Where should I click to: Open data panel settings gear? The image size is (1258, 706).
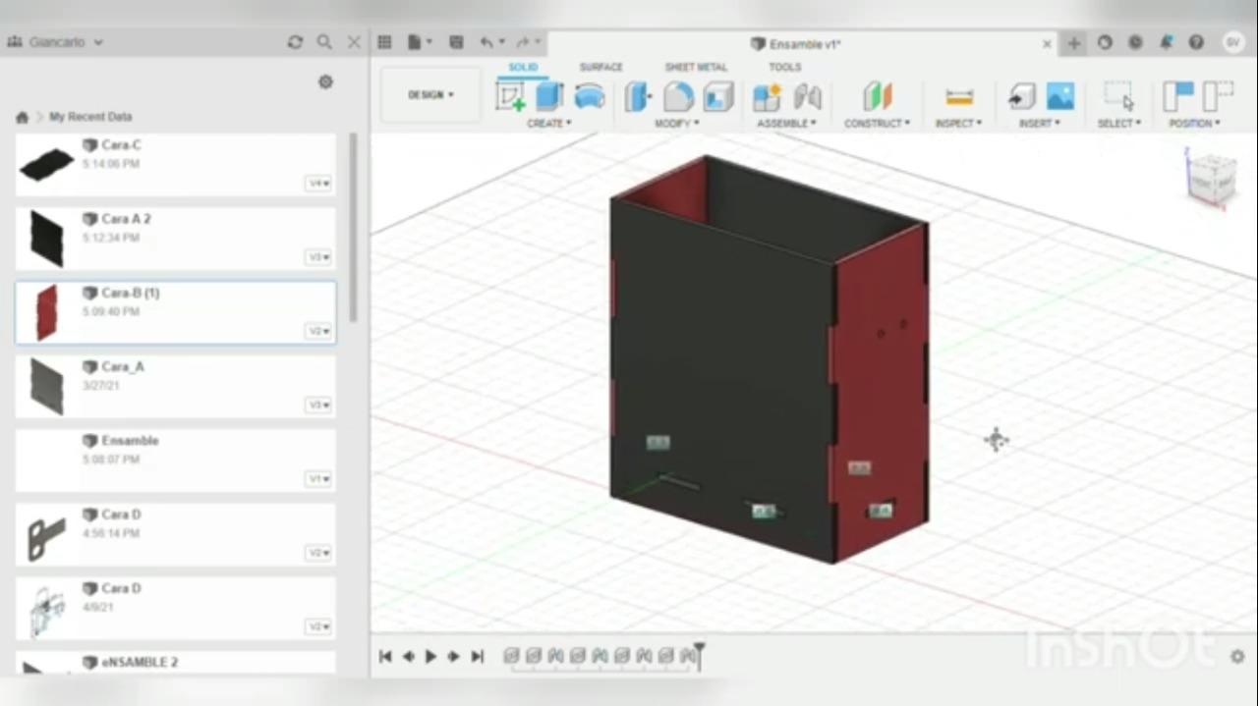click(x=325, y=81)
